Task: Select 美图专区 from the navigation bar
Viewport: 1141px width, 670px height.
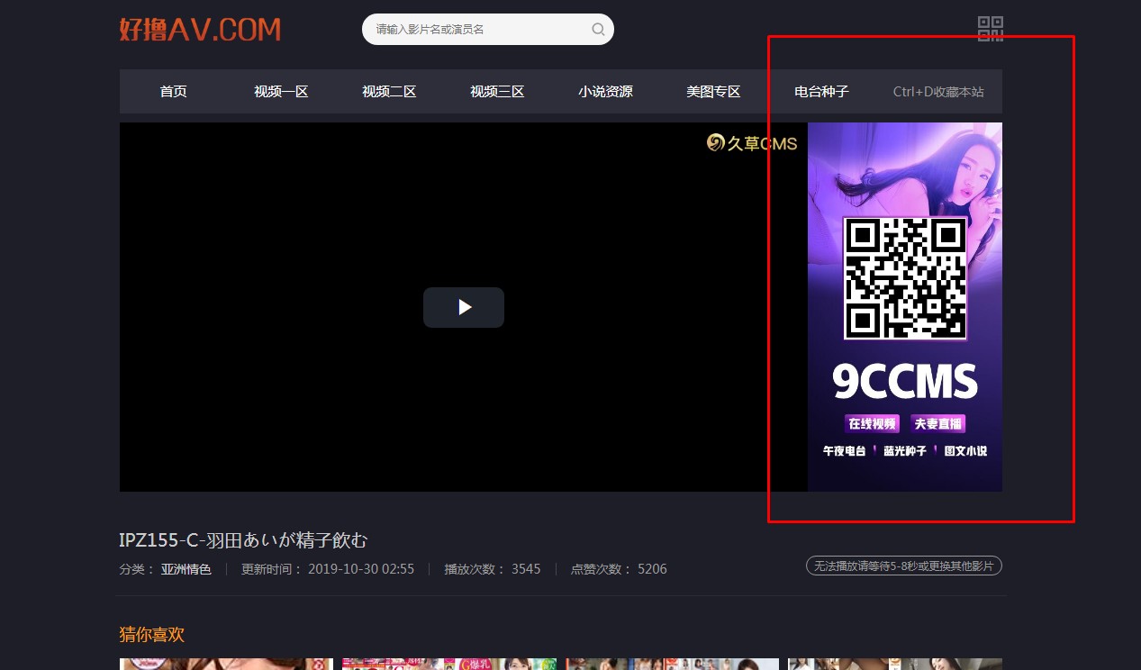Action: (x=712, y=91)
